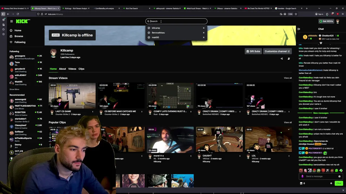Click browser zoom level 110% indicator

point(290,14)
